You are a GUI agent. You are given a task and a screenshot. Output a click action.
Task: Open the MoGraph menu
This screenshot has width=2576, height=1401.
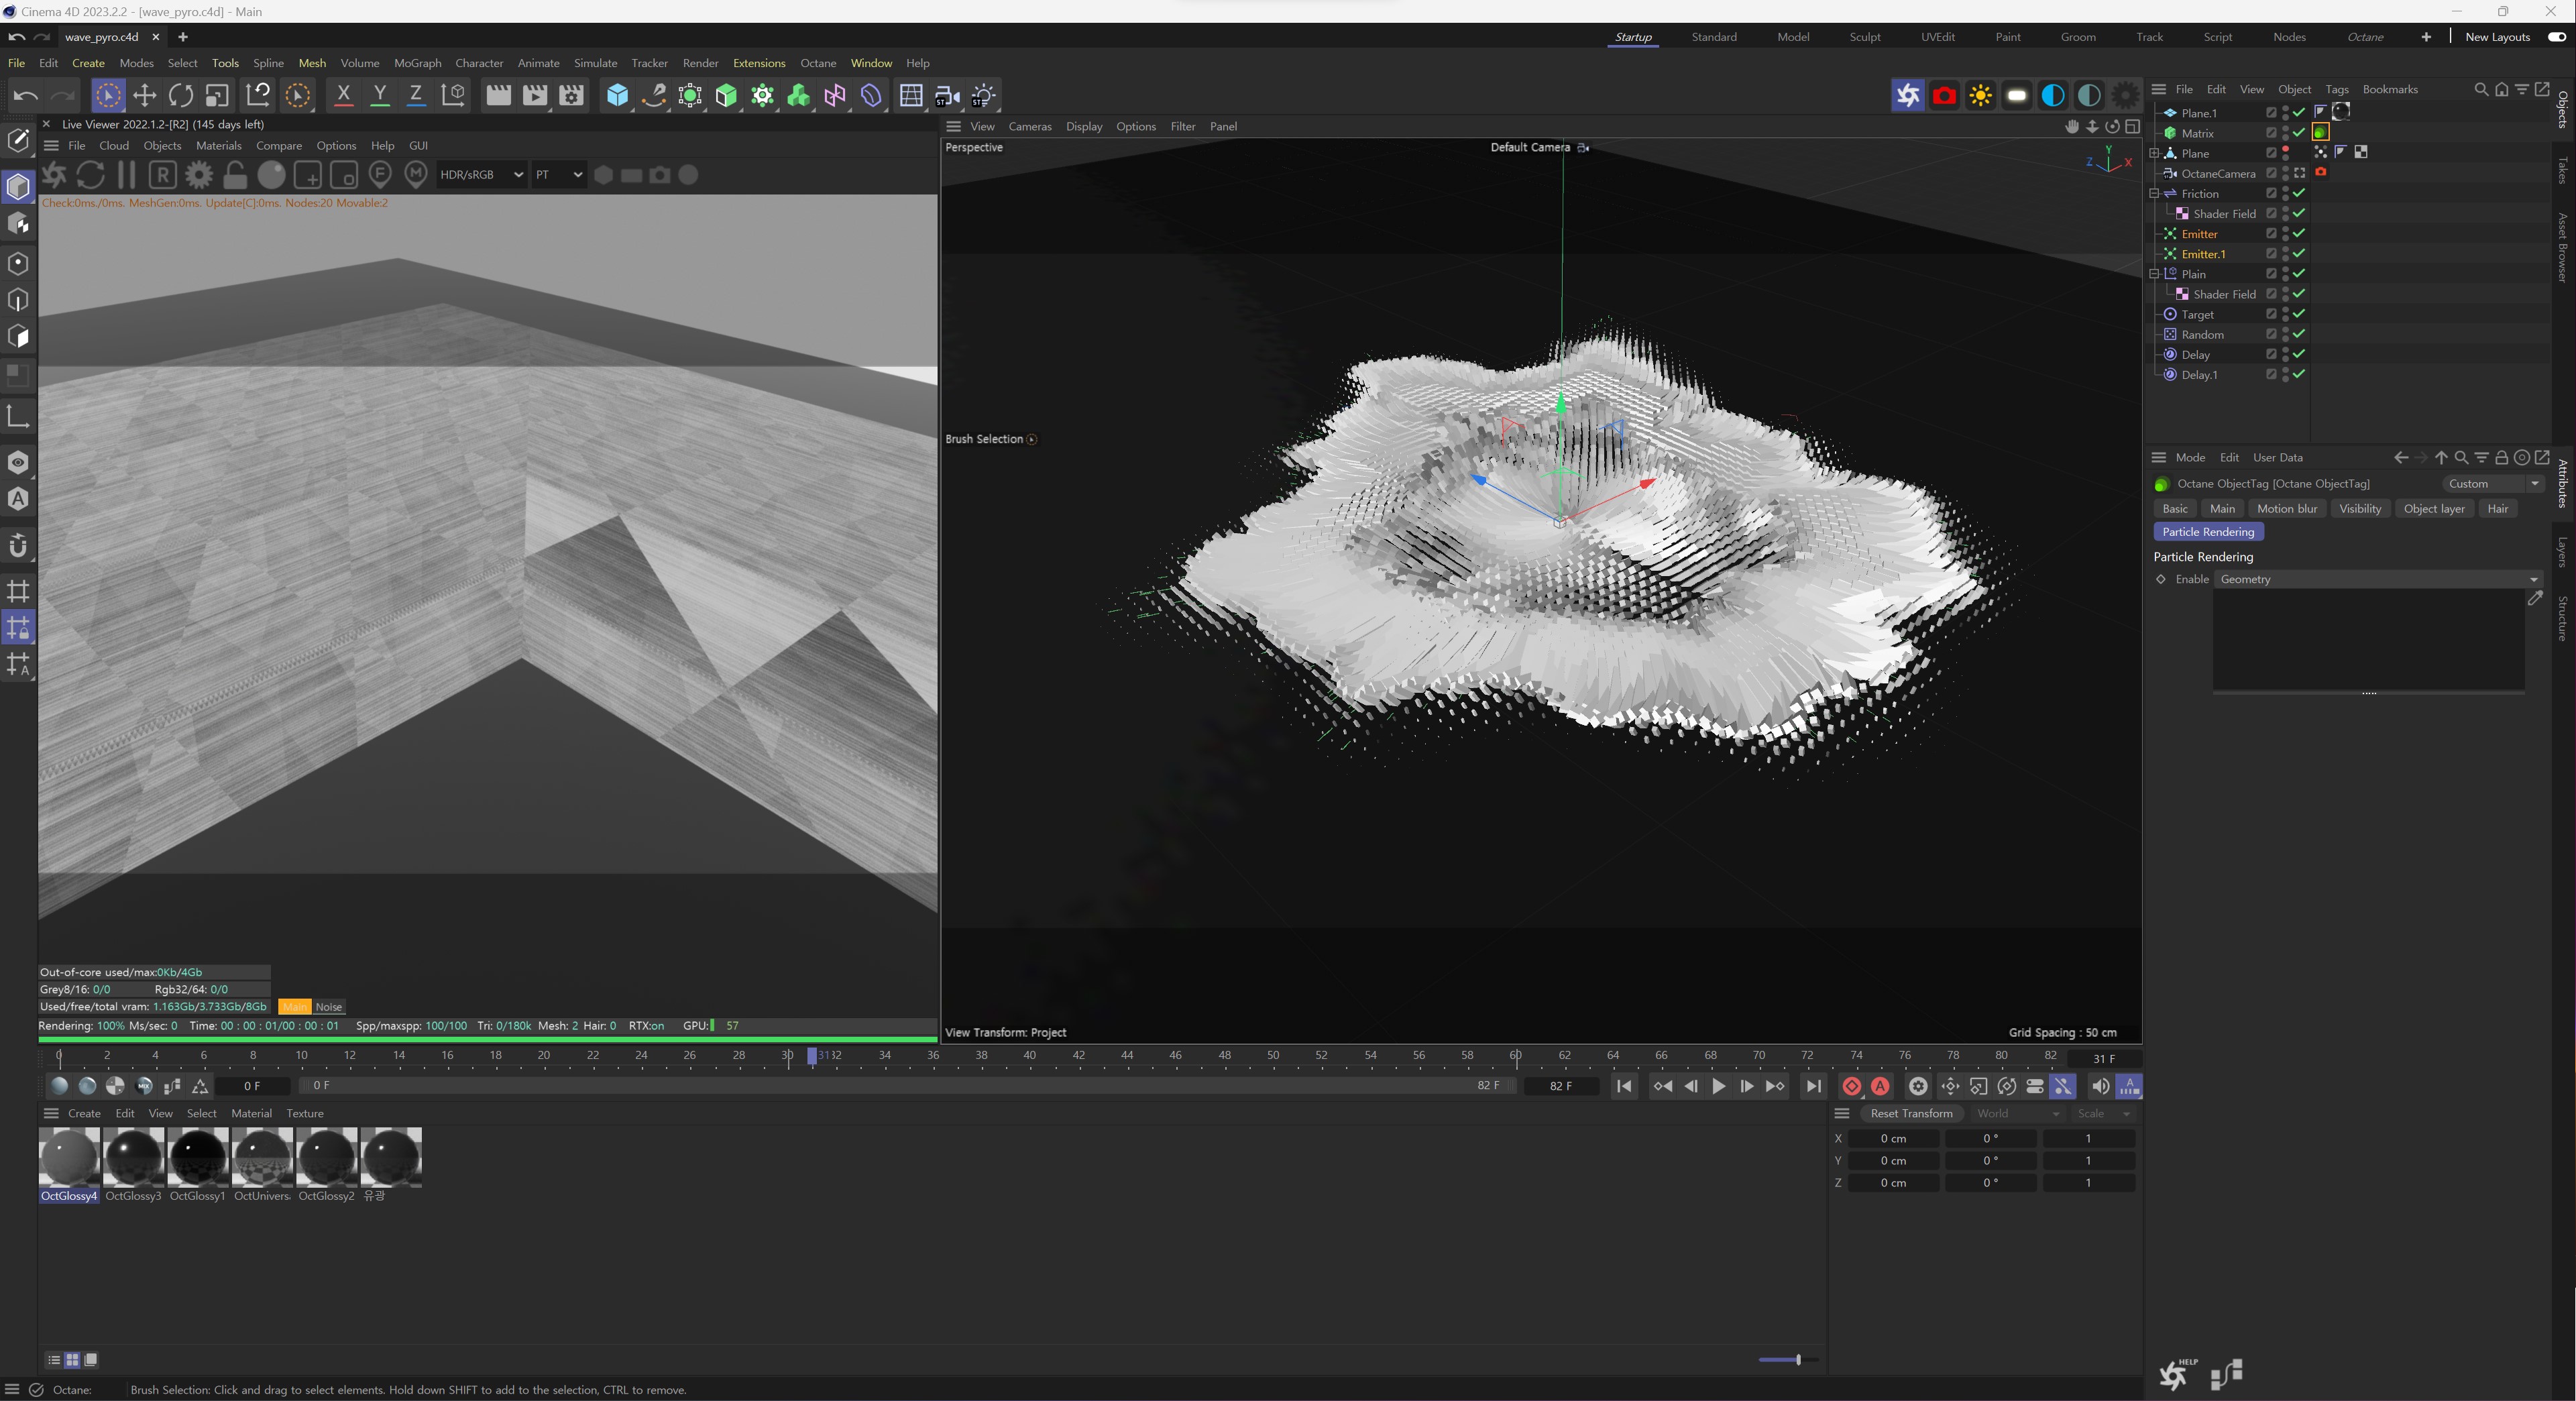(x=417, y=63)
